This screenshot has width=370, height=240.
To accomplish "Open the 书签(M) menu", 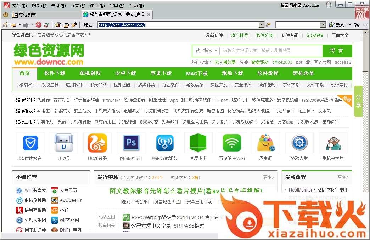I will point(58,5).
